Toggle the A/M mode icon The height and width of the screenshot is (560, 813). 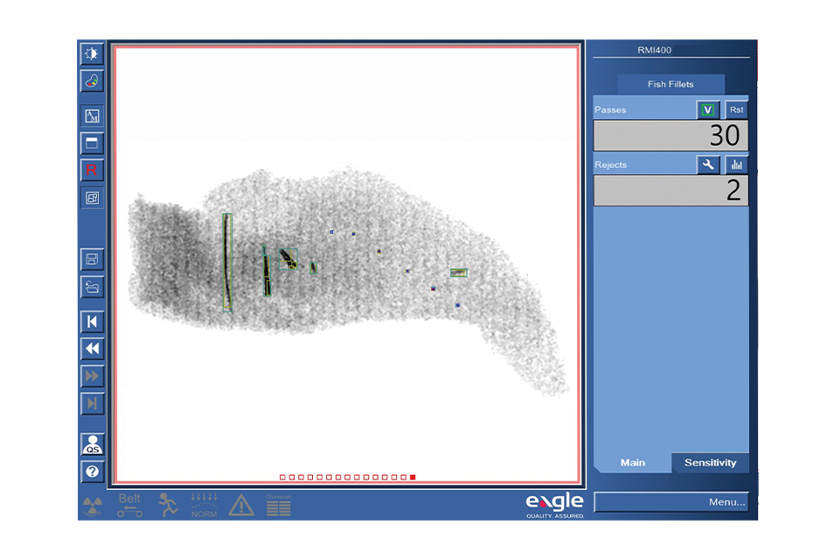click(x=92, y=115)
